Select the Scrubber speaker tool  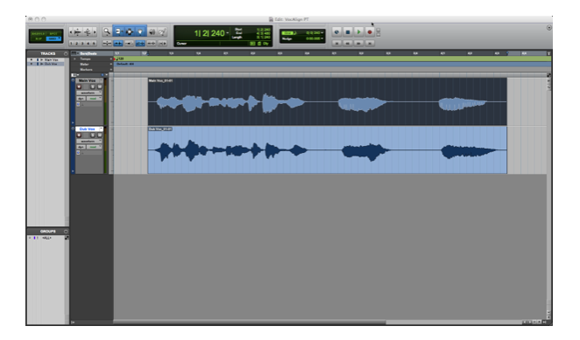click(x=152, y=31)
